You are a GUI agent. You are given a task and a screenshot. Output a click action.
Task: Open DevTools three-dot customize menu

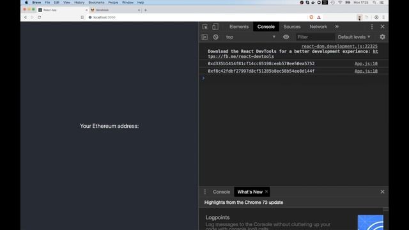click(x=372, y=27)
